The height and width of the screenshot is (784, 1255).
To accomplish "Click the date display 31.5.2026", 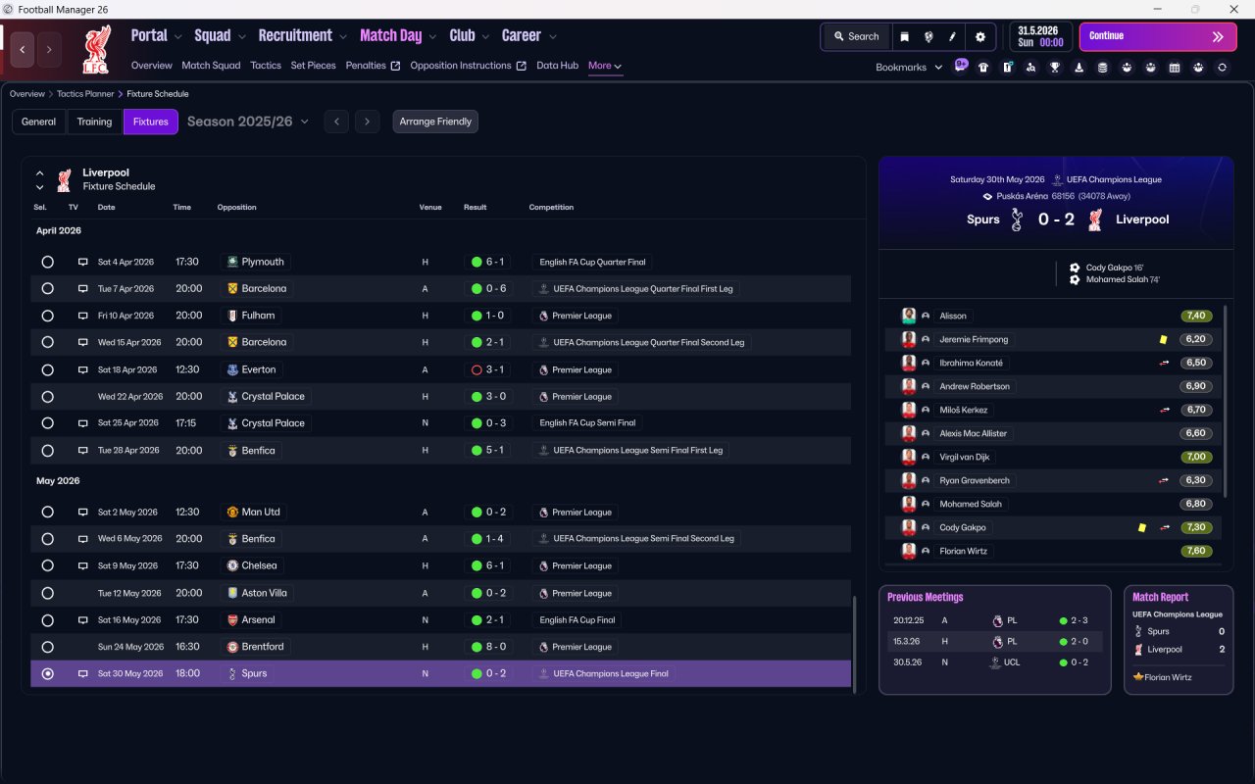I will pyautogui.click(x=1041, y=36).
